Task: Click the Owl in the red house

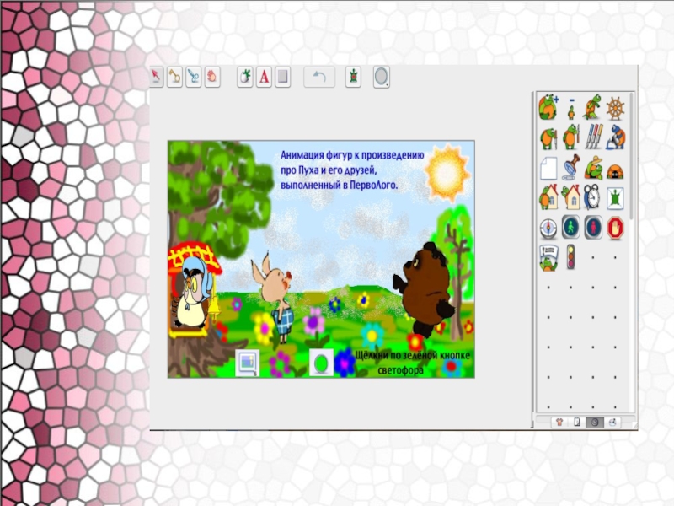Action: pos(194,293)
